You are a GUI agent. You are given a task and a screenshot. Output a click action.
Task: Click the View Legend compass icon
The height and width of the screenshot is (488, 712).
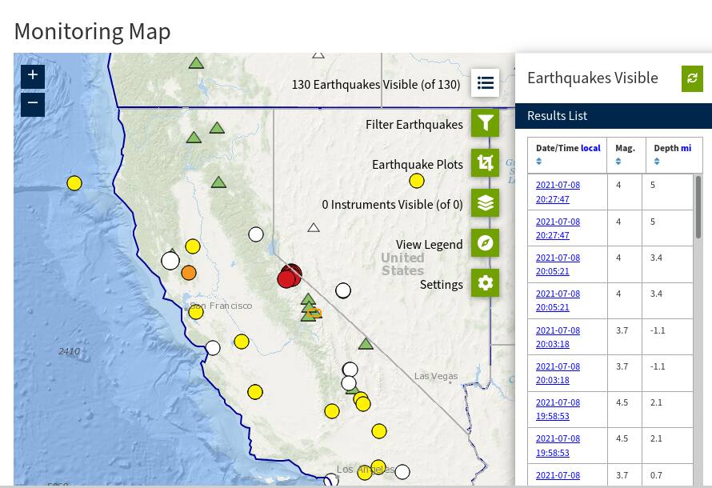(x=485, y=242)
